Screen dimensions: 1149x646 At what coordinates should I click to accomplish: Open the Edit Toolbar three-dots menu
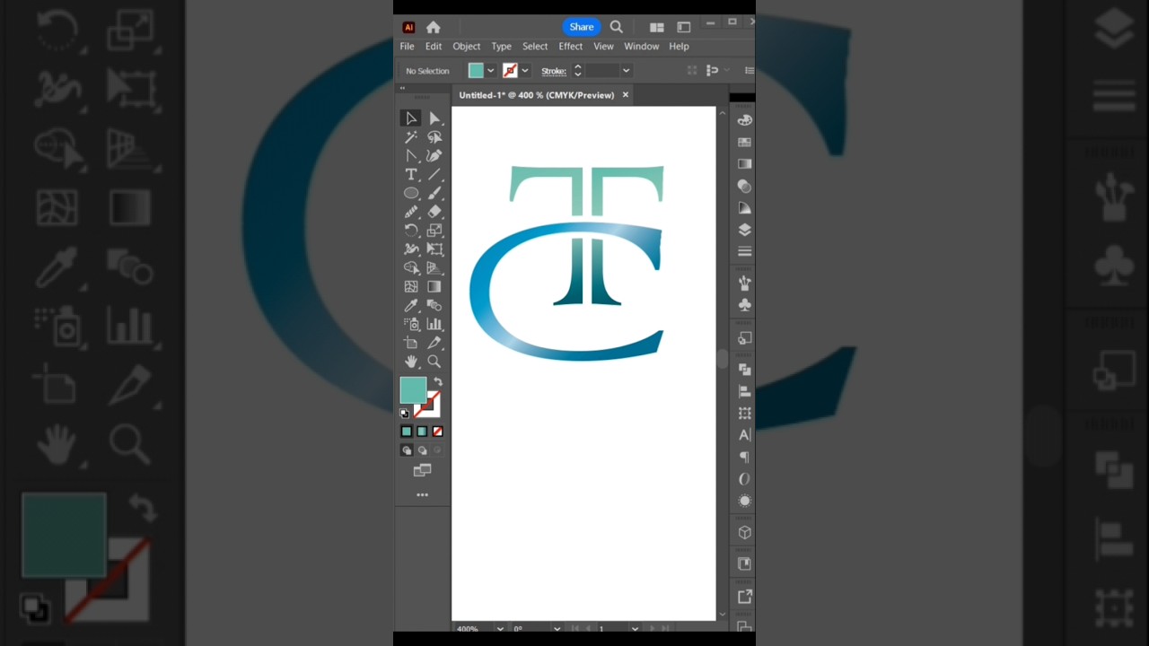(x=422, y=495)
